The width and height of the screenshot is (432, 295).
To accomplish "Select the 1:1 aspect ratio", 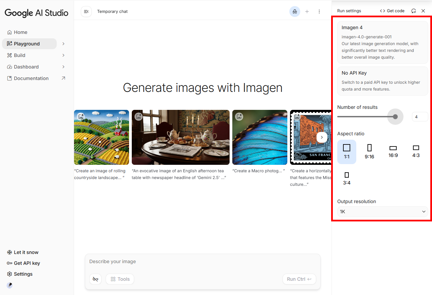I will pos(346,152).
